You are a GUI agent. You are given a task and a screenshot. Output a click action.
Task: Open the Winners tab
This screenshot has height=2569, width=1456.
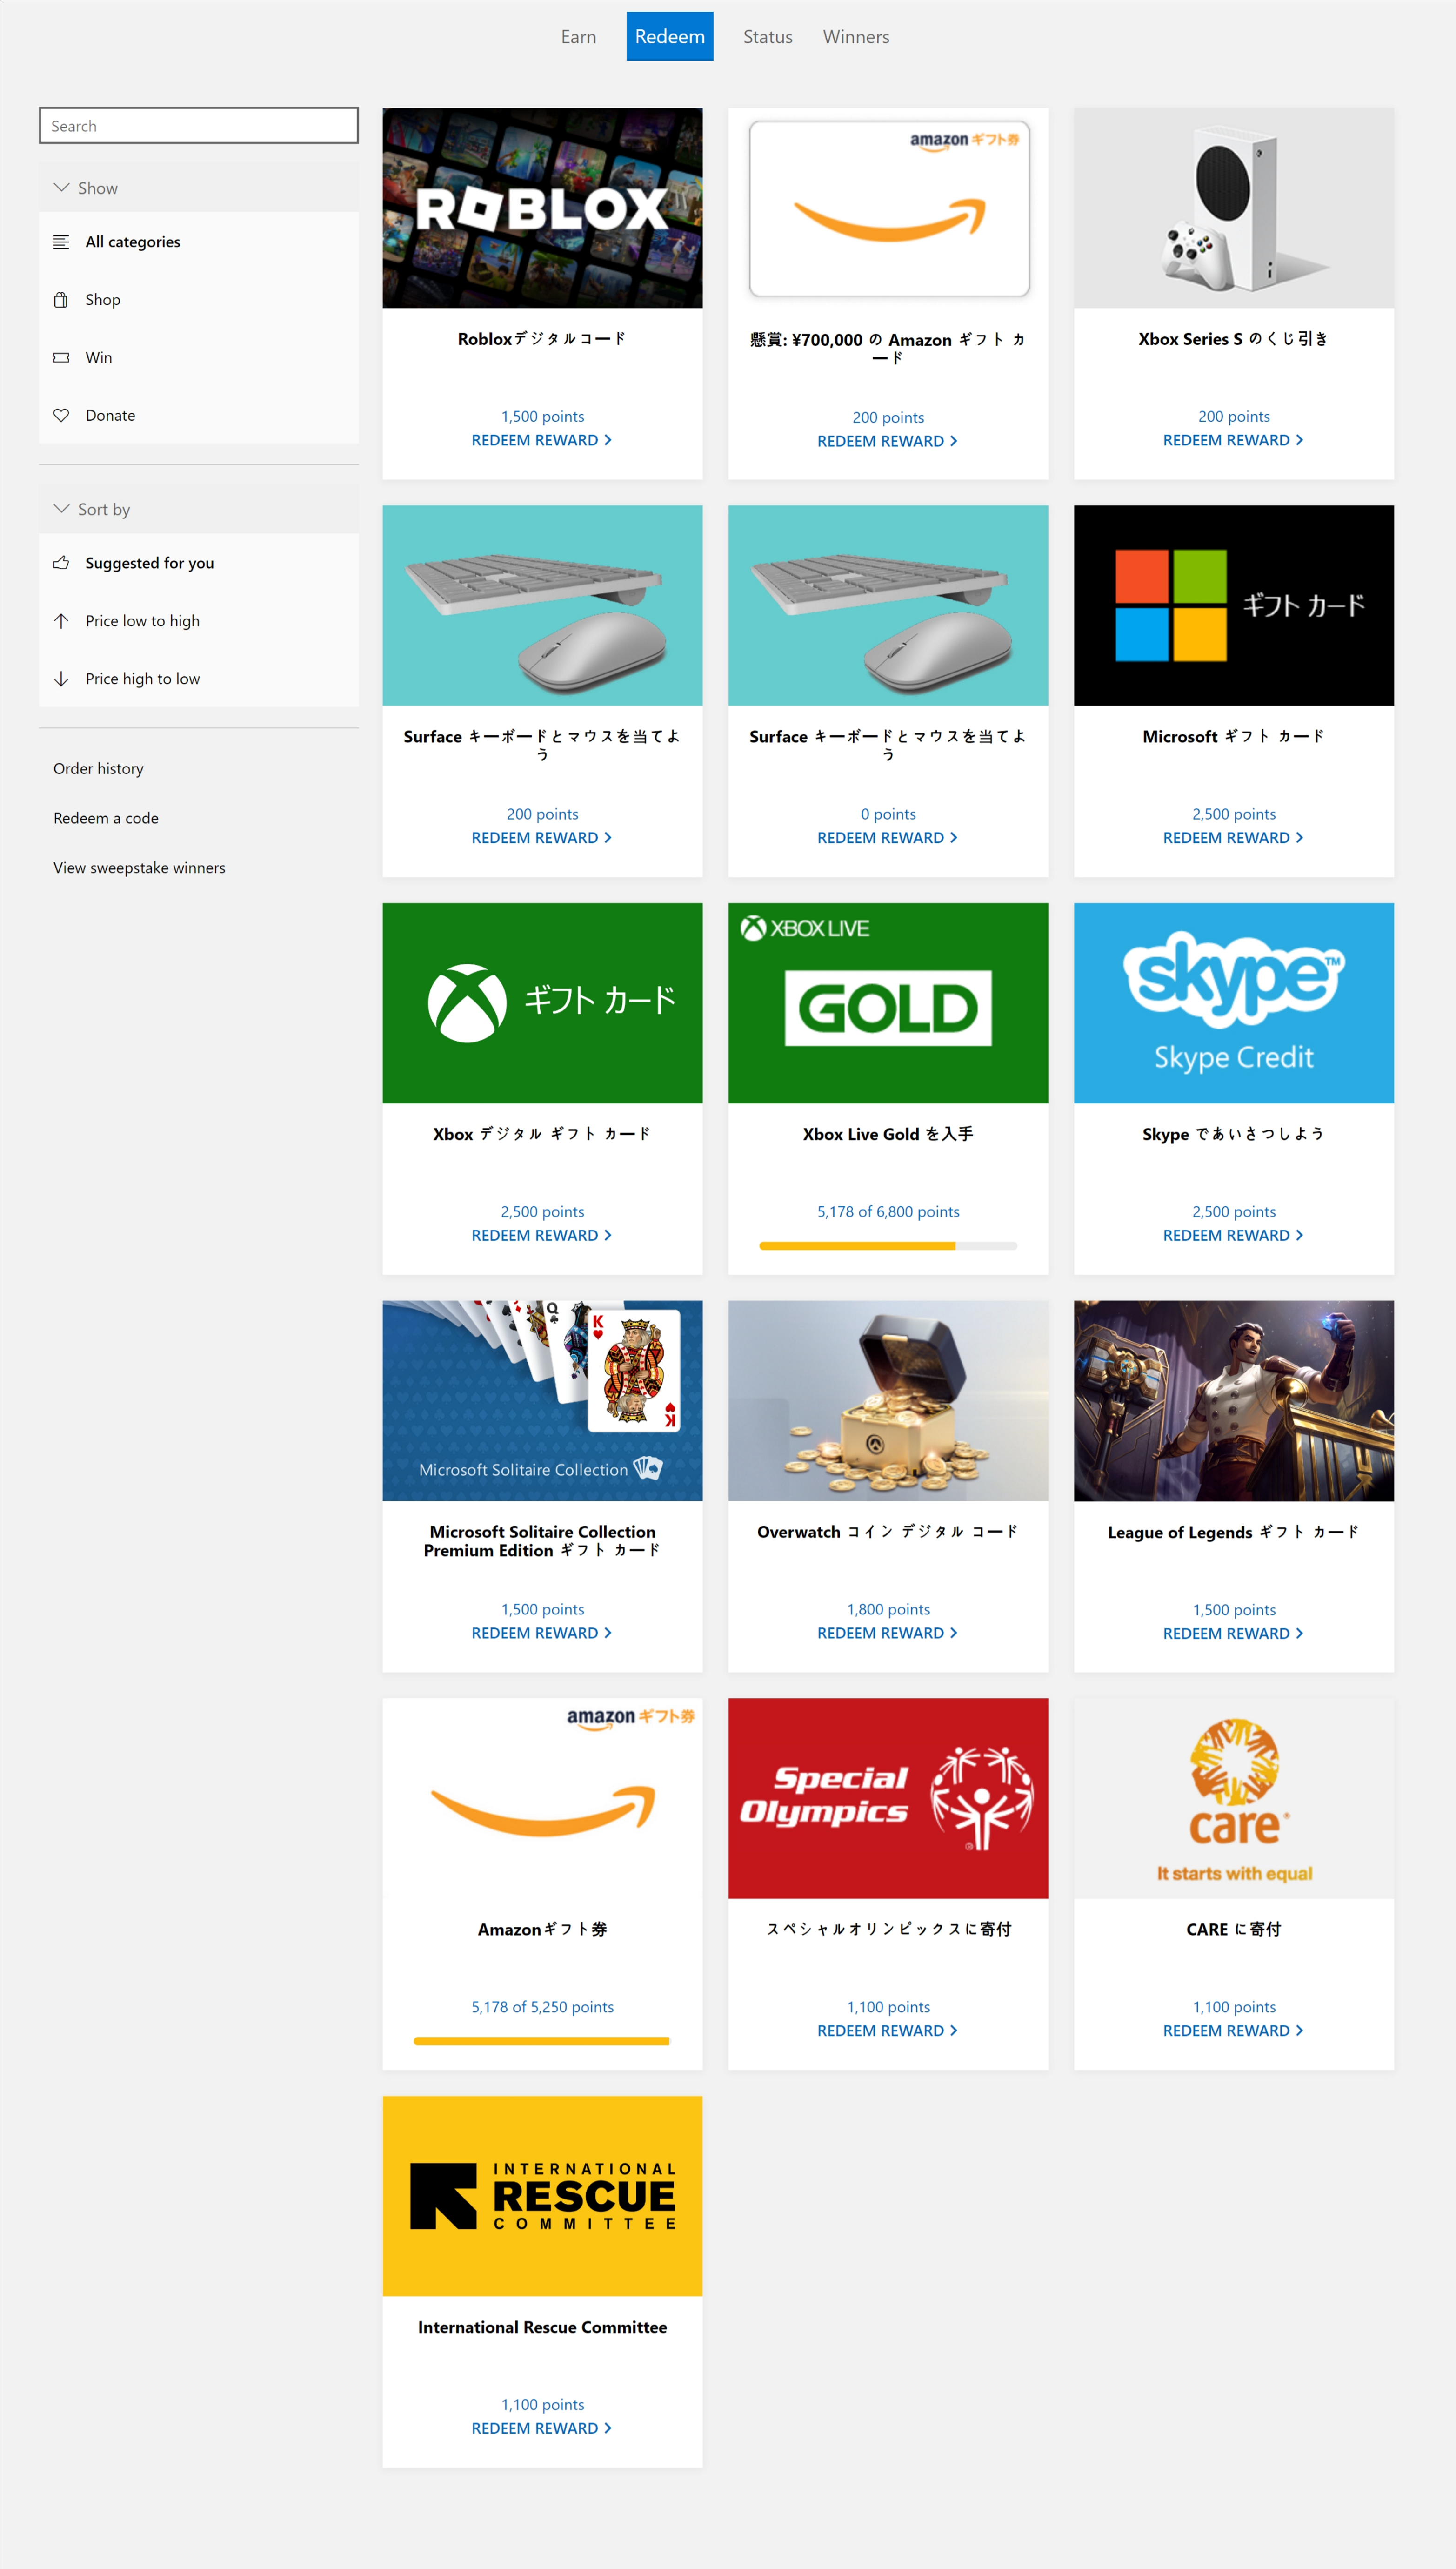pos(855,37)
